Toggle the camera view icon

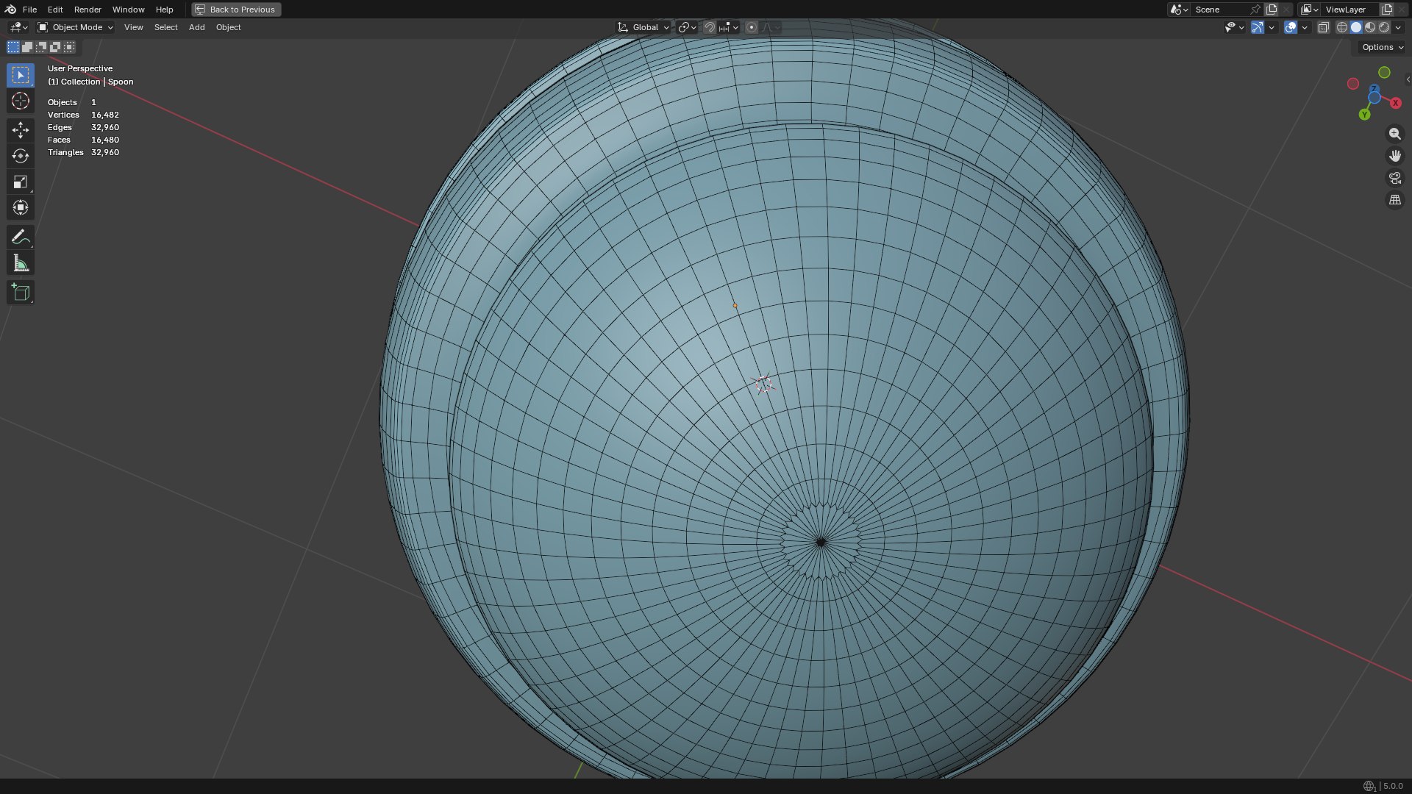click(x=1394, y=178)
